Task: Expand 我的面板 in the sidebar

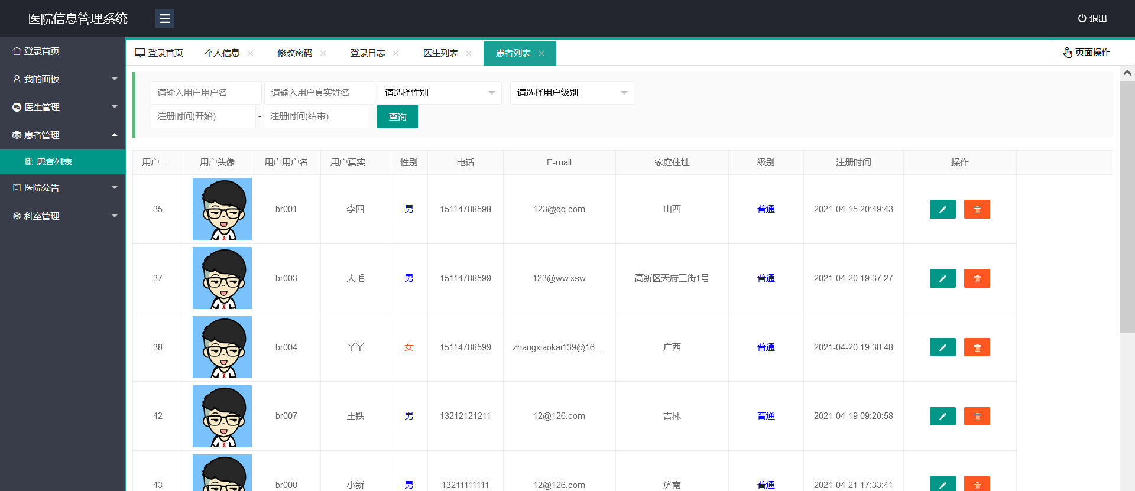Action: 63,79
